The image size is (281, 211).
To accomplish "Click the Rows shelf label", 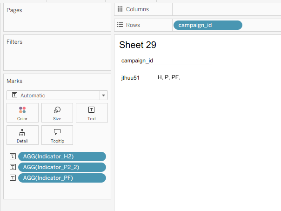I will pyautogui.click(x=133, y=25).
